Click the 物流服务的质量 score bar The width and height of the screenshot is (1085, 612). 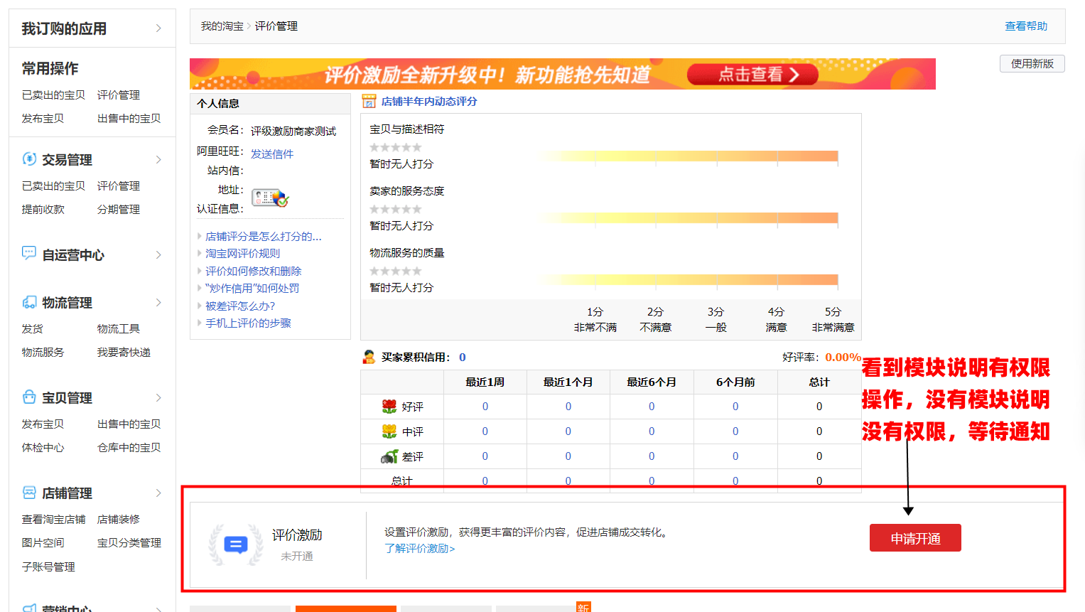point(687,280)
